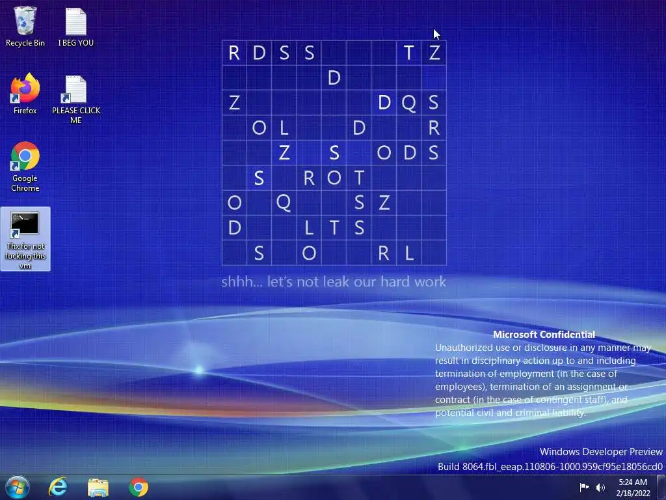Image resolution: width=666 pixels, height=500 pixels.
Task: Select the Recycle Bin desktop icon
Action: 25,26
